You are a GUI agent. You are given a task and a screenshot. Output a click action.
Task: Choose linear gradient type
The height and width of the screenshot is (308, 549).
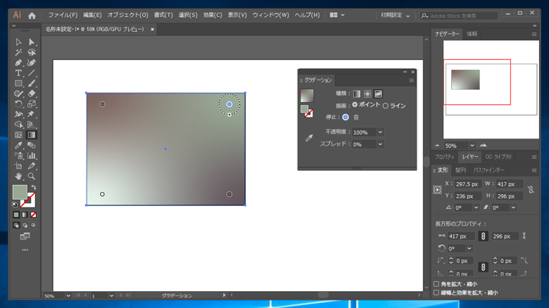[356, 94]
